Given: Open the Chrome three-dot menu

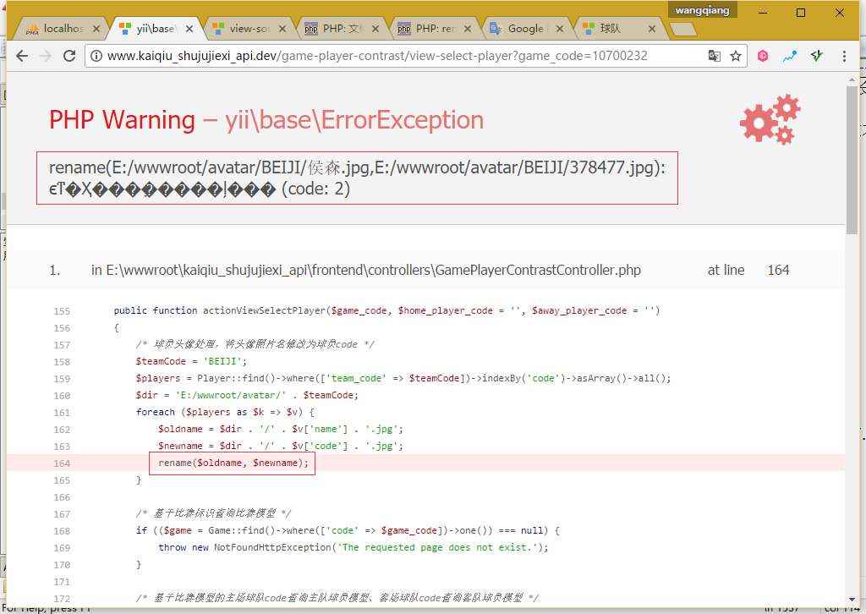Looking at the screenshot, I should point(844,56).
